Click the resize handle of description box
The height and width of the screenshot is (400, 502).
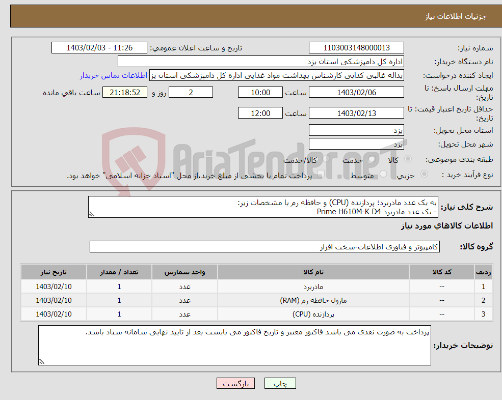(x=92, y=214)
